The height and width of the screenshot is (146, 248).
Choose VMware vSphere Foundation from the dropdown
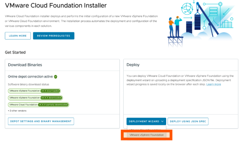point(147,135)
